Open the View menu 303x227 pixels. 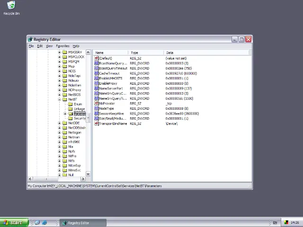(x=49, y=46)
